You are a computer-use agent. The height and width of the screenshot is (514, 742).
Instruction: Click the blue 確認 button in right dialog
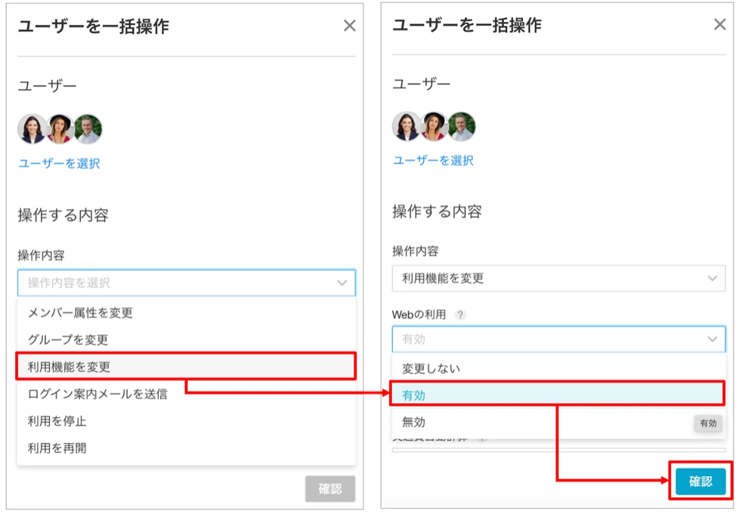pyautogui.click(x=700, y=482)
